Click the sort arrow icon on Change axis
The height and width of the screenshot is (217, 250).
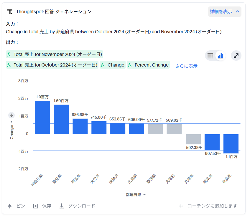(x=12, y=115)
